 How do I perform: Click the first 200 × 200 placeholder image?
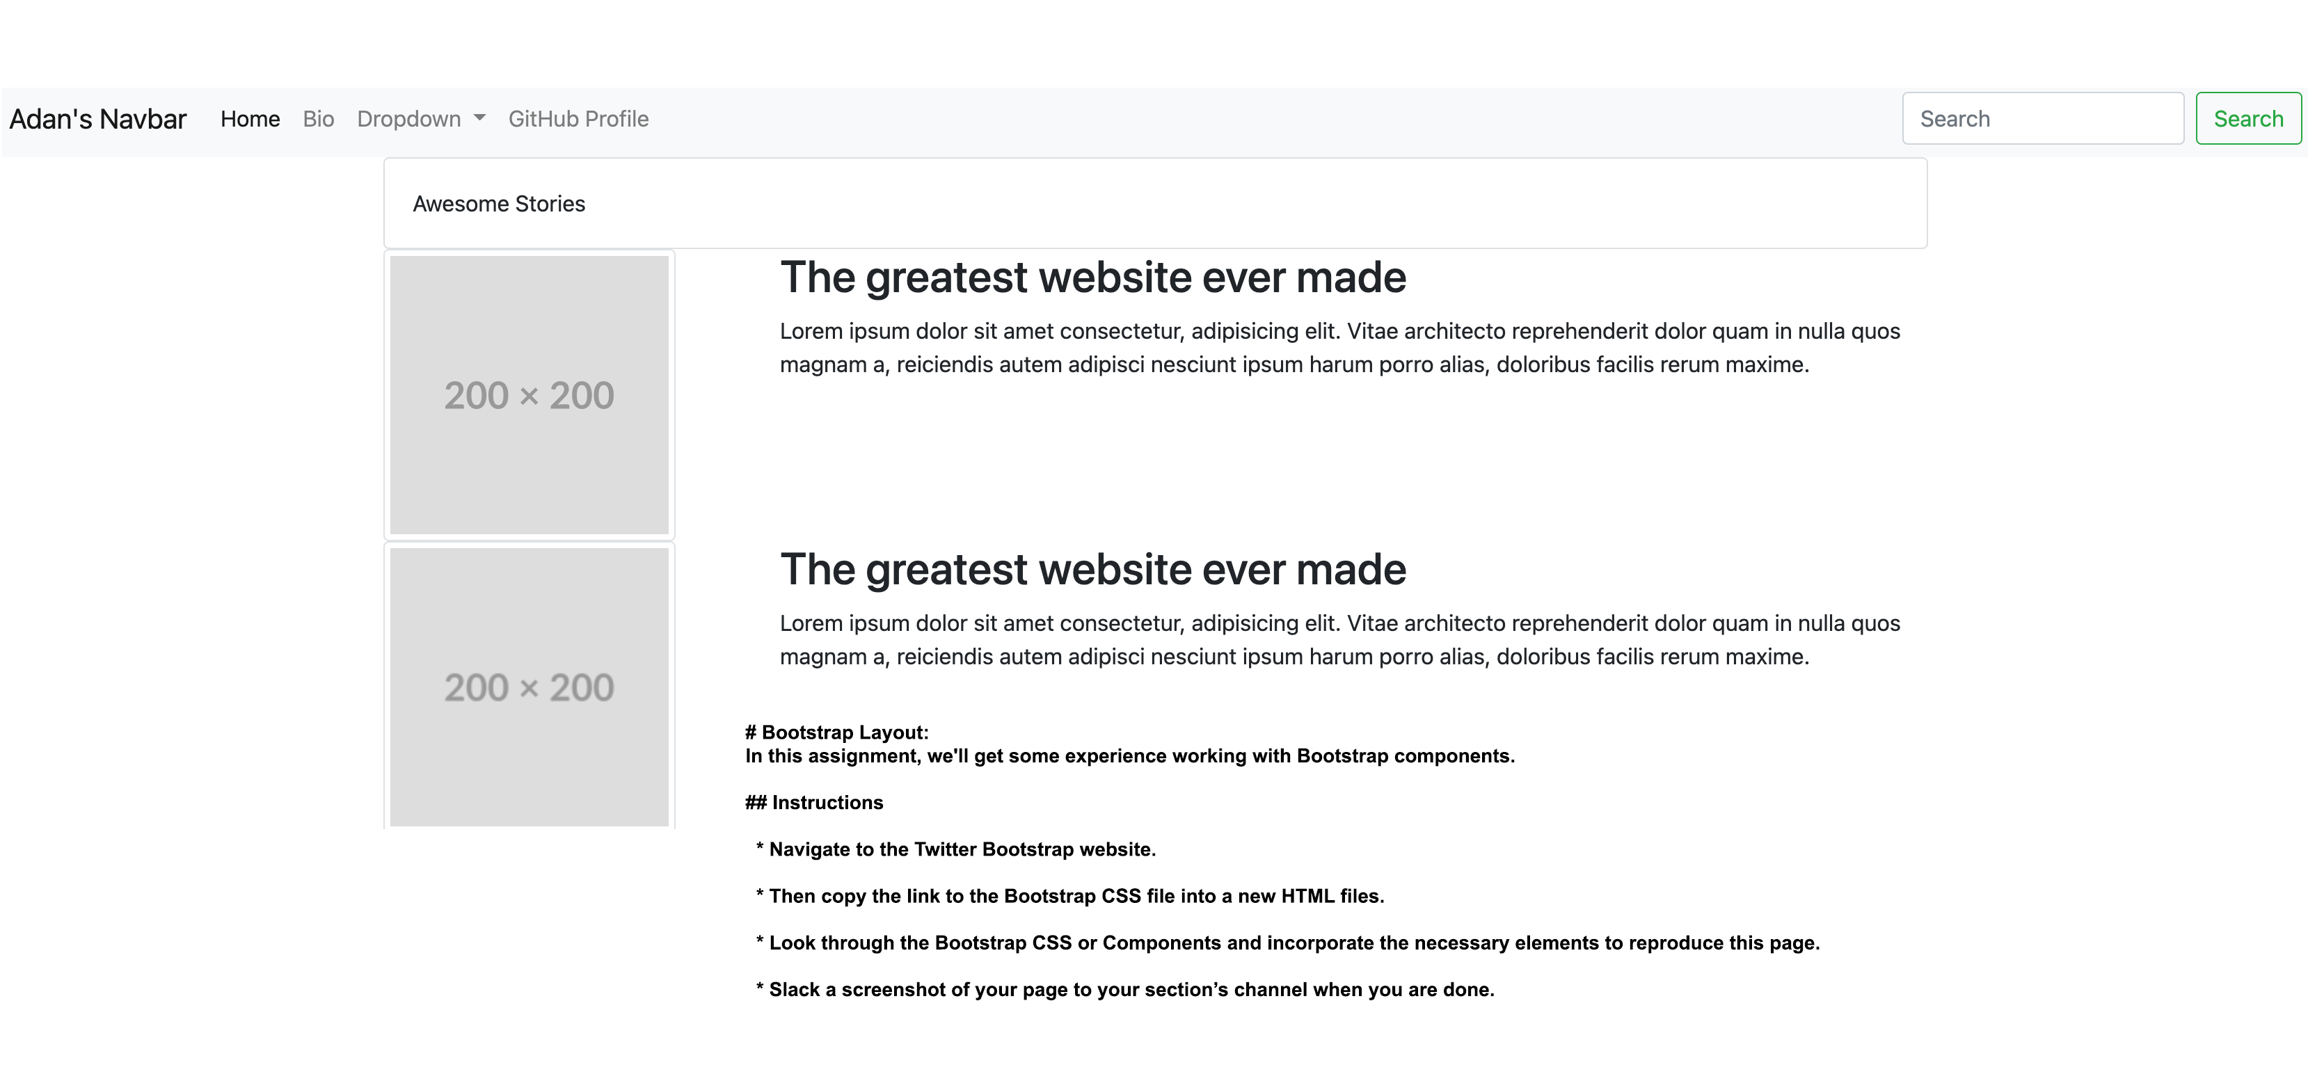pyautogui.click(x=529, y=395)
